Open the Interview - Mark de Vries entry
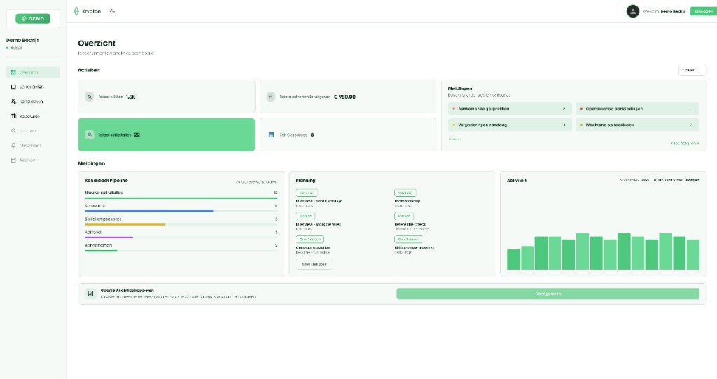Image resolution: width=717 pixels, height=379 pixels. pyautogui.click(x=319, y=224)
